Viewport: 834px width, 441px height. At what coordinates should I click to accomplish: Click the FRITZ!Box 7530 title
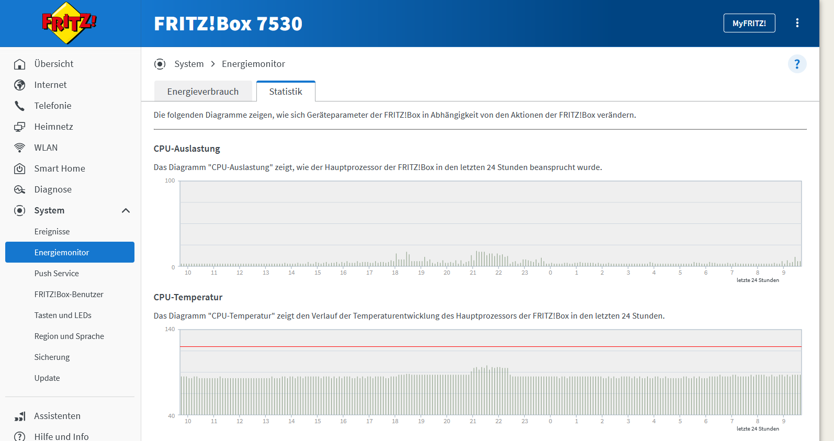228,24
